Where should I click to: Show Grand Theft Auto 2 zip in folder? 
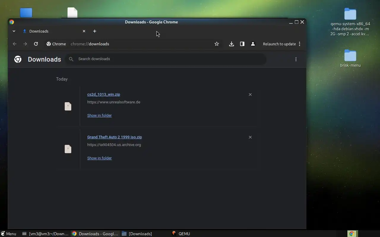coord(99,158)
